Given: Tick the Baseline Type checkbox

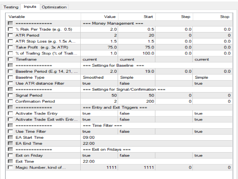Looking at the screenshot, I should pyautogui.click(x=10, y=77).
